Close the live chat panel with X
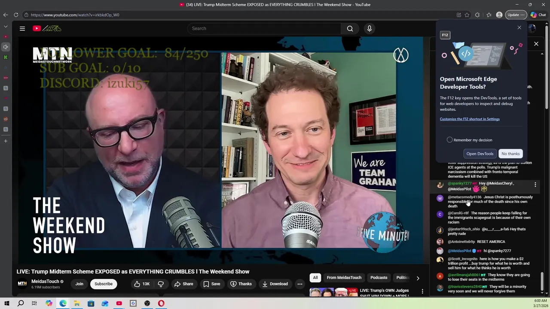This screenshot has height=309, width=550. (x=536, y=44)
